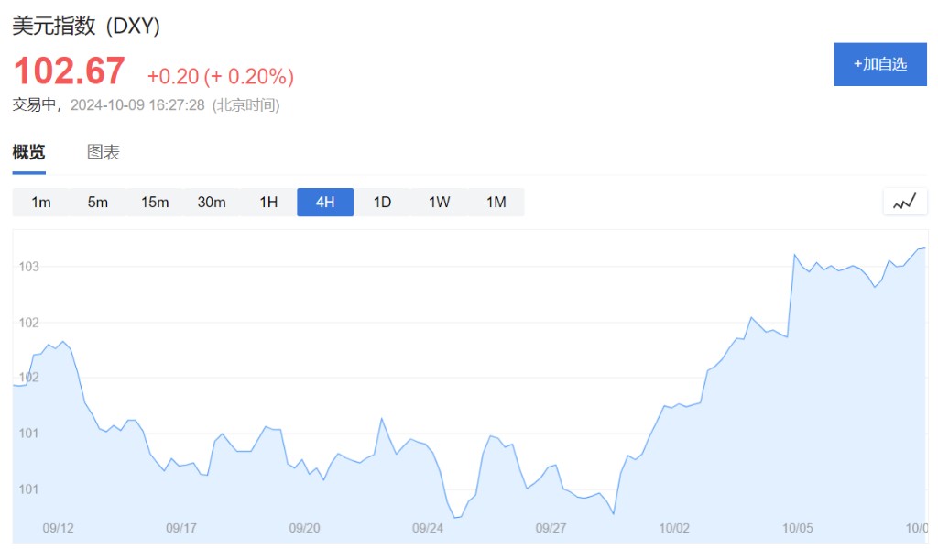This screenshot has width=938, height=549.
Task: Set chart interval to 1H
Action: pos(268,203)
